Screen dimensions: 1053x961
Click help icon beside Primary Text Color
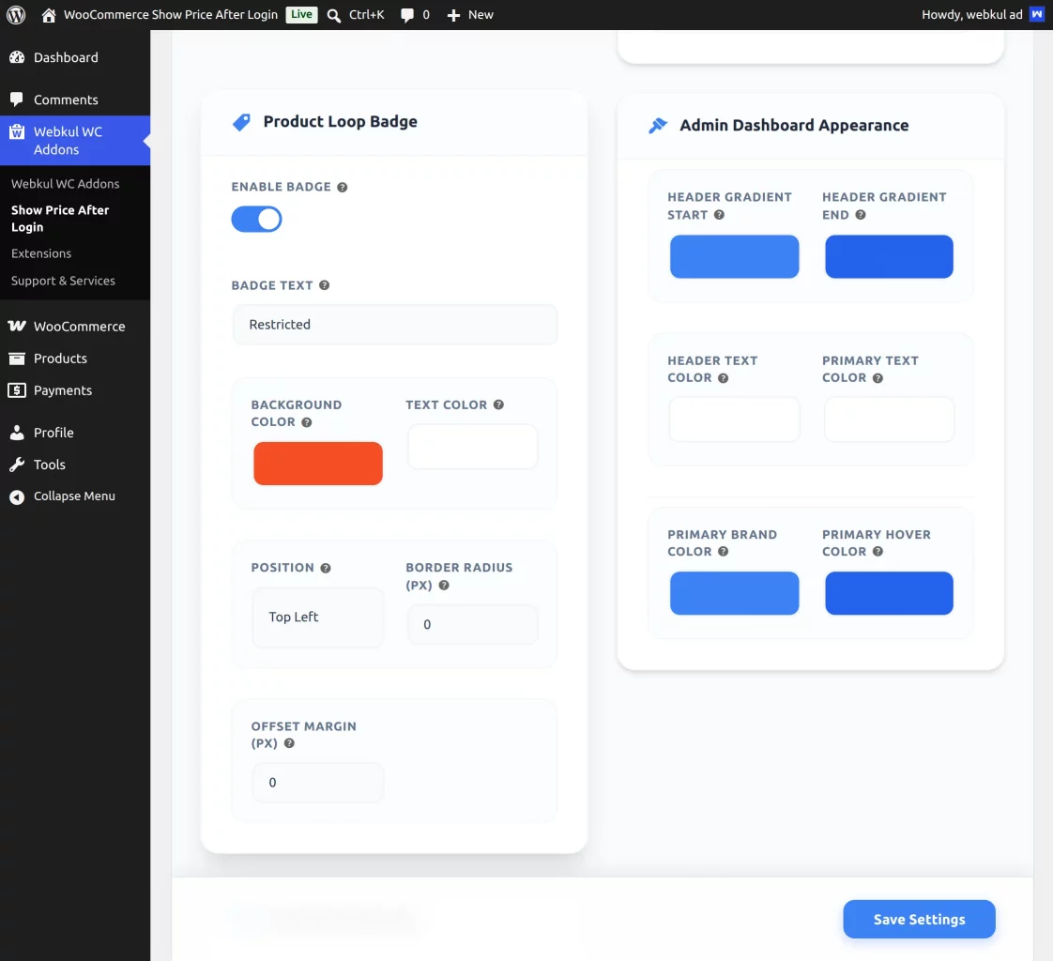click(x=877, y=378)
